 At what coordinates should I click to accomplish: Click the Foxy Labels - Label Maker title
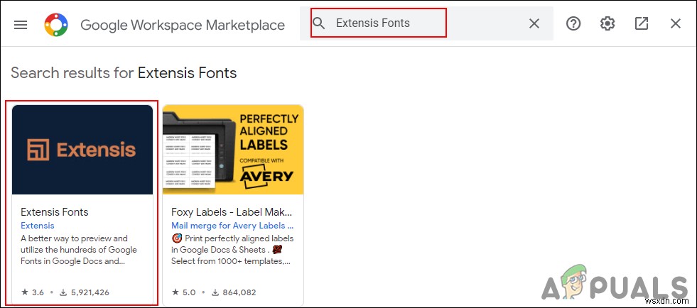[232, 211]
